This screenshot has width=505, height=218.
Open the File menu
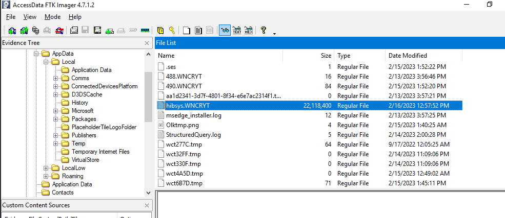tap(11, 17)
